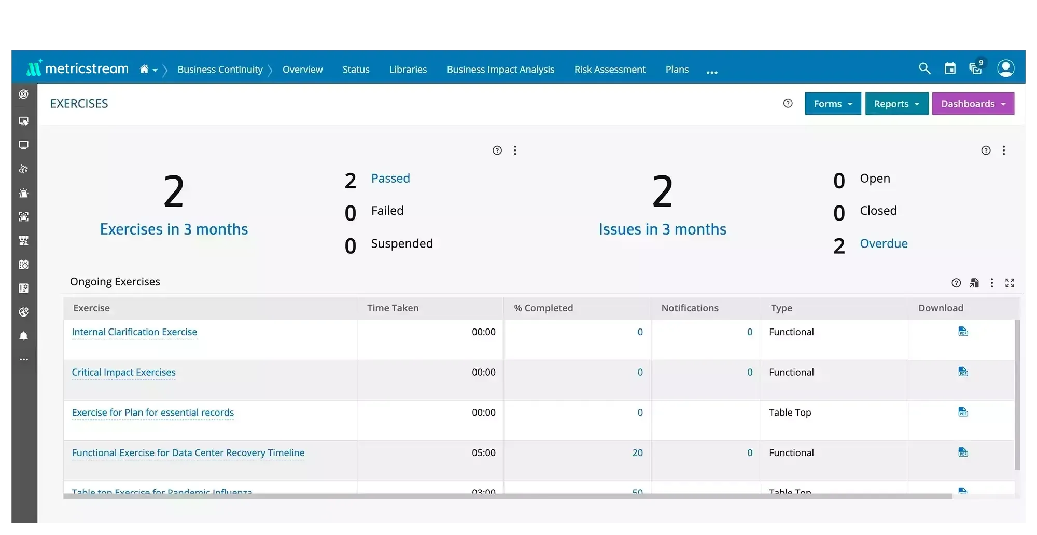Click the sidebar organization hierarchy icon
Screen dimensions: 1037x535
pyautogui.click(x=24, y=241)
